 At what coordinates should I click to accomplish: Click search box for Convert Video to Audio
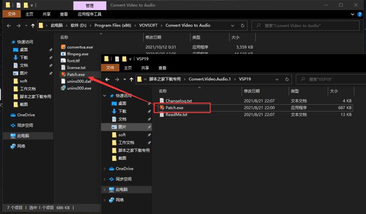pyautogui.click(x=305, y=26)
